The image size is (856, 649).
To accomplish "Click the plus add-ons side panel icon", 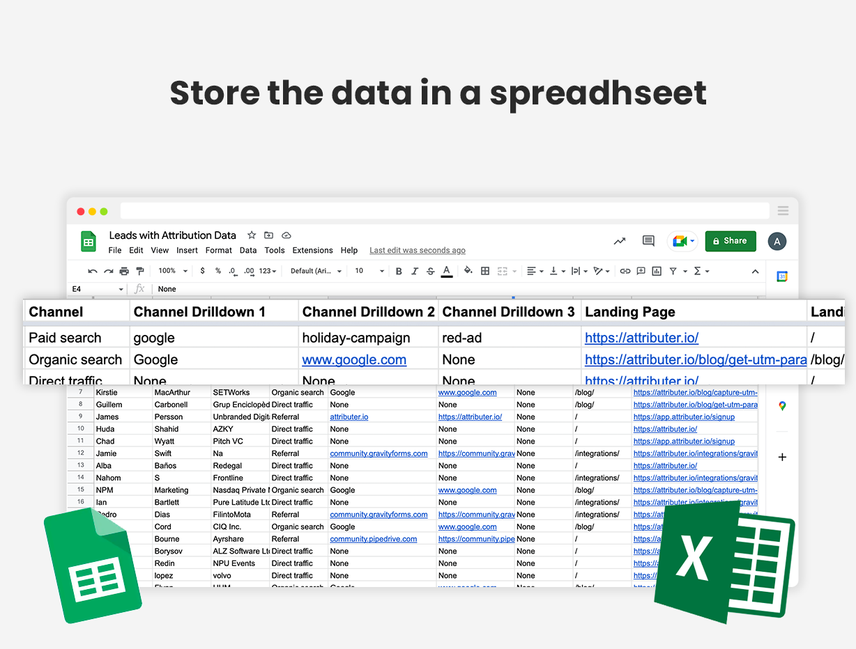I will point(782,458).
